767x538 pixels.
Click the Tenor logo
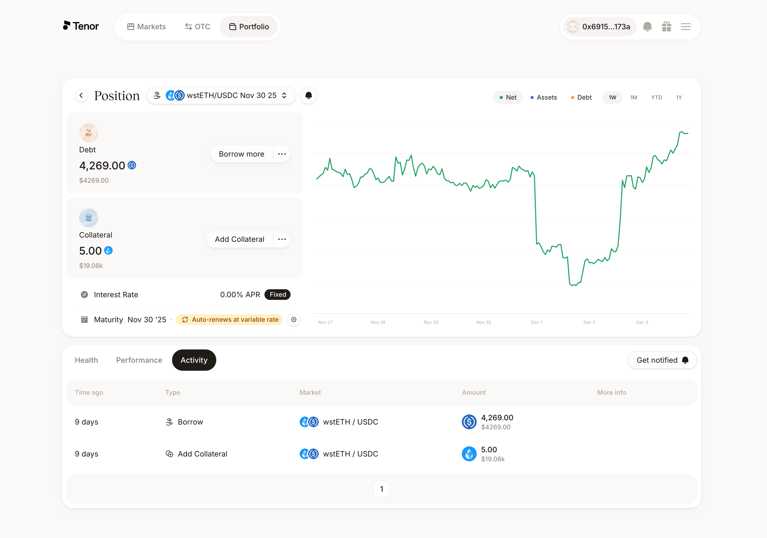(x=81, y=26)
